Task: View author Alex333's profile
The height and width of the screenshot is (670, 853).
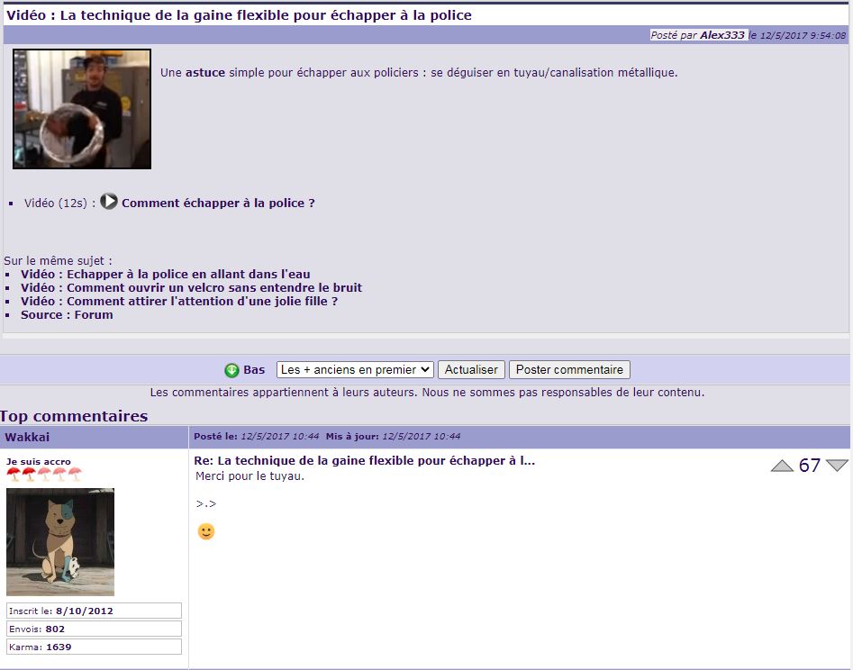Action: [722, 35]
